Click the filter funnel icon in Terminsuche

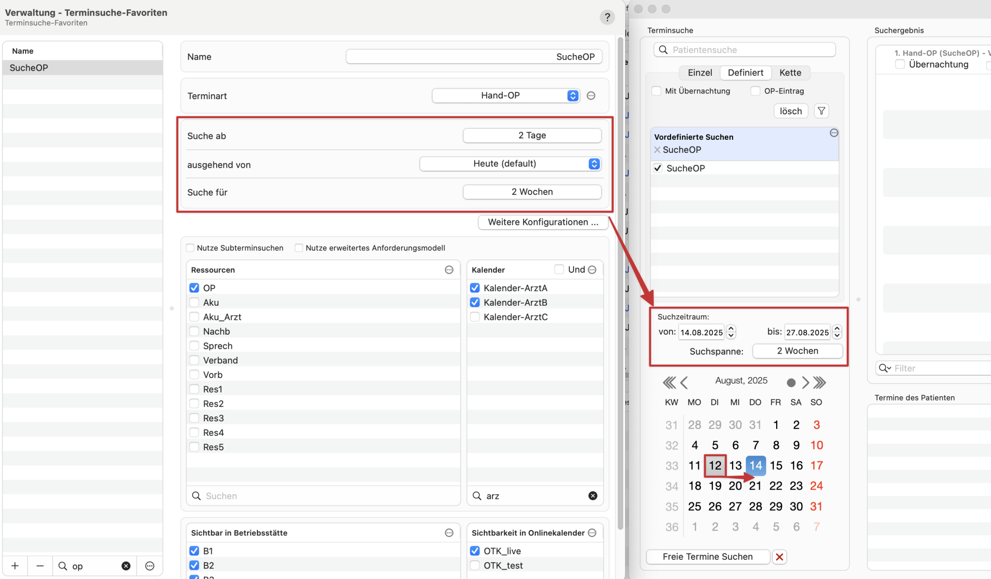(821, 111)
